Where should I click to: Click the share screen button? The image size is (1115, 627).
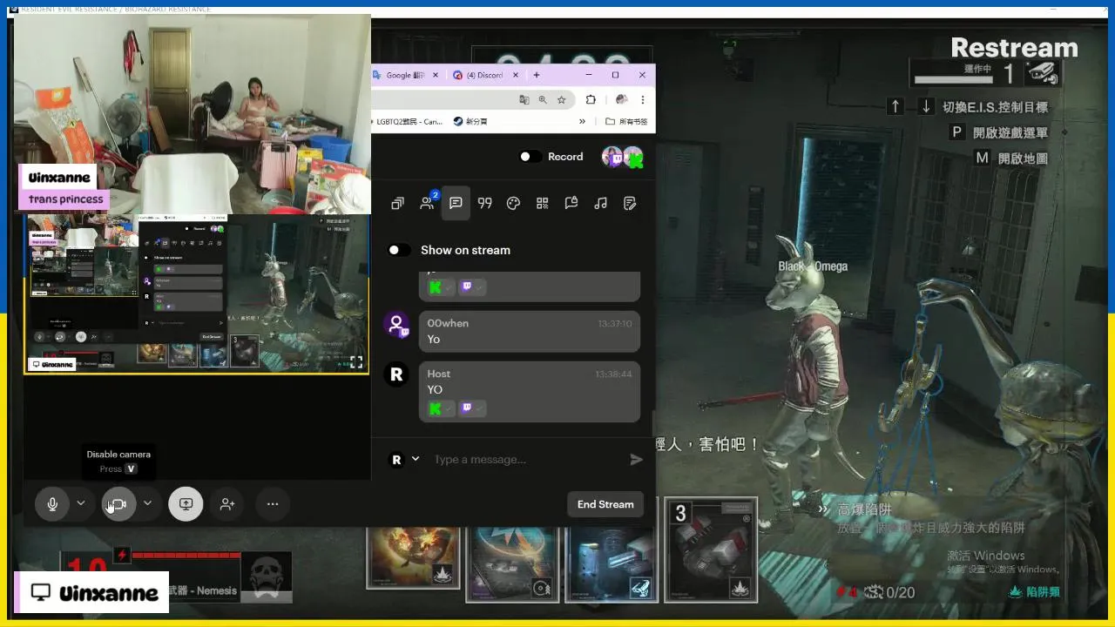[x=186, y=503]
